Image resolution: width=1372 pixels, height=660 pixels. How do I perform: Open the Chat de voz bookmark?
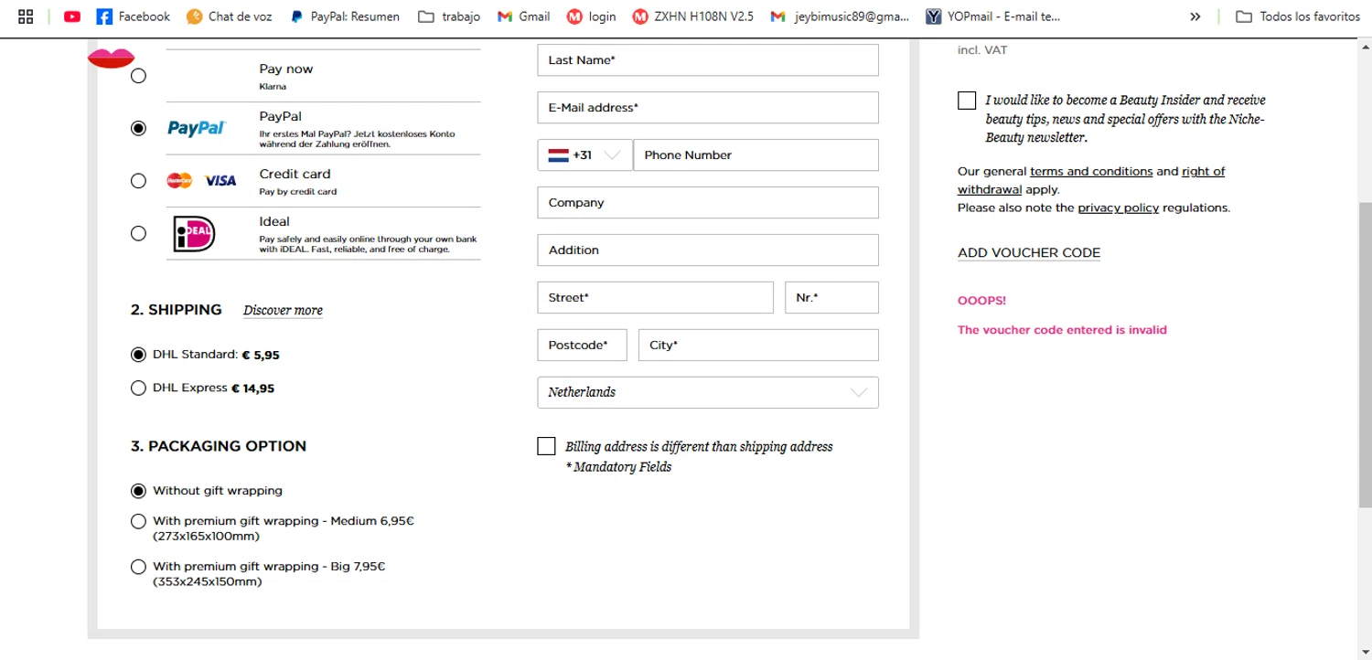[x=230, y=16]
